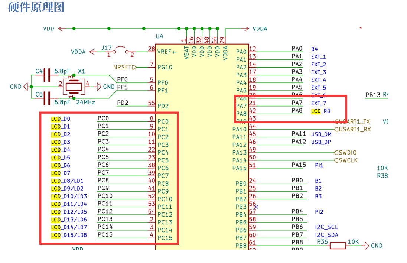Click the USB_DP net label

pyautogui.click(x=321, y=142)
